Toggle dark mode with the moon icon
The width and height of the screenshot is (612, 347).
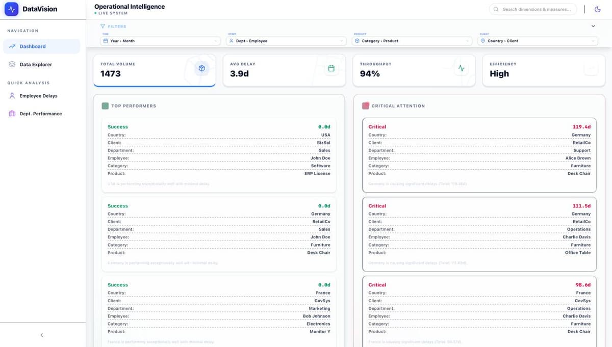click(x=597, y=9)
